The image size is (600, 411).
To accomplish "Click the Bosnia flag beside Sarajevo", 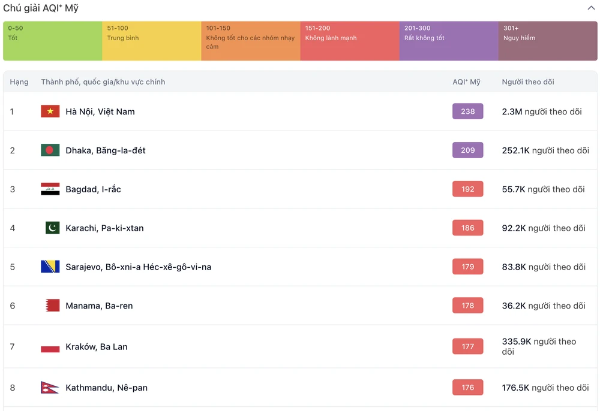I will (x=50, y=267).
